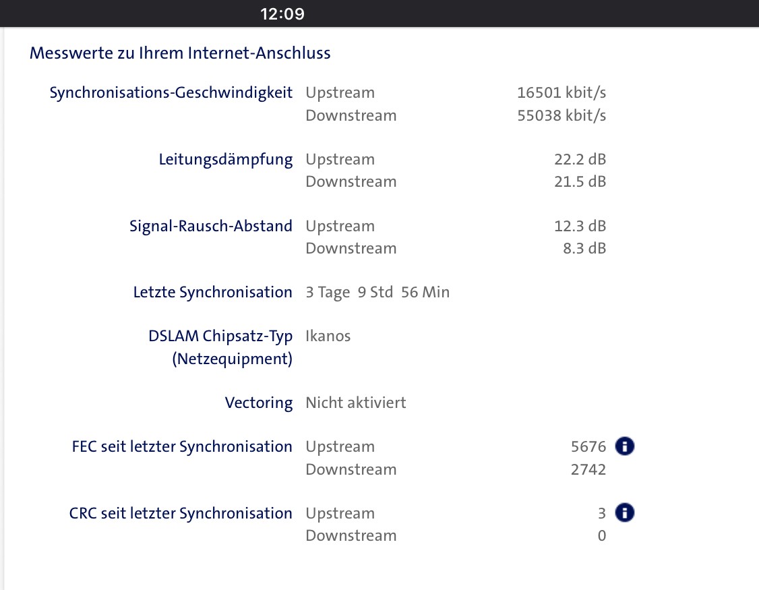Tap the 12:09 clock in status bar
759x590 pixels.
(x=282, y=13)
